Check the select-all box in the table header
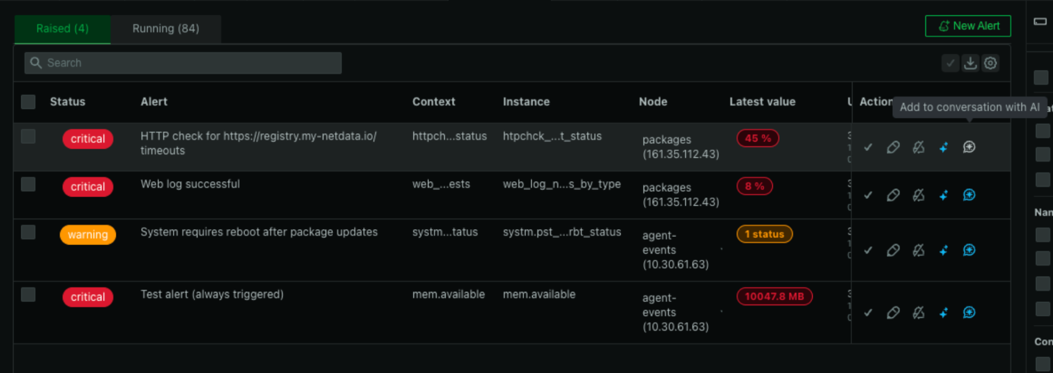Viewport: 1053px width, 373px height. [x=28, y=102]
